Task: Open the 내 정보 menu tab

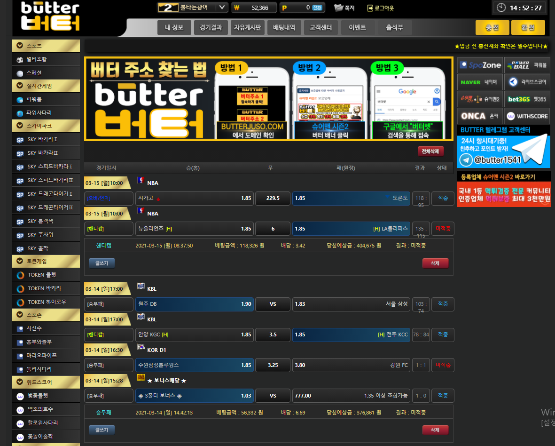Action: pyautogui.click(x=174, y=28)
